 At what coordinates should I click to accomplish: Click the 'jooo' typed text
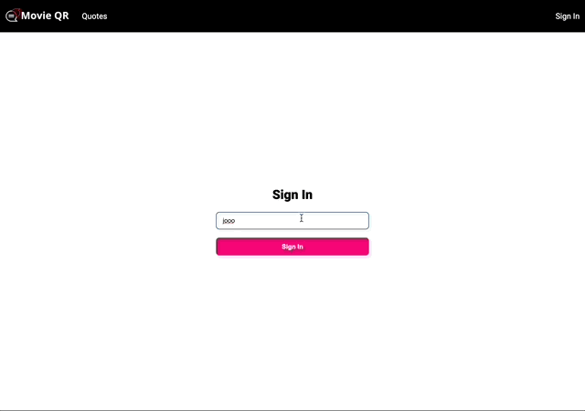coord(229,221)
